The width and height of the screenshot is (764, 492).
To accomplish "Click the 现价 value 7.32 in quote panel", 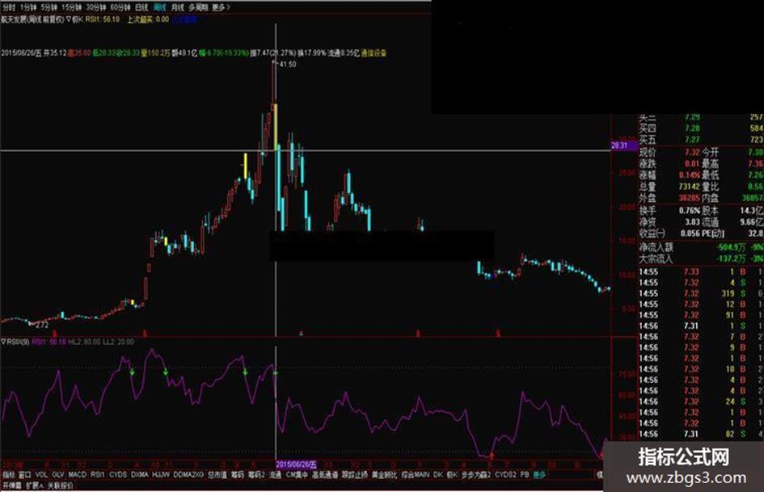I will click(692, 152).
